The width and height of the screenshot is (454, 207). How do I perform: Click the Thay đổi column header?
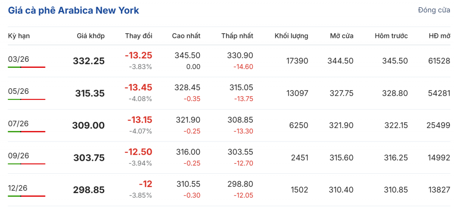tap(138, 36)
